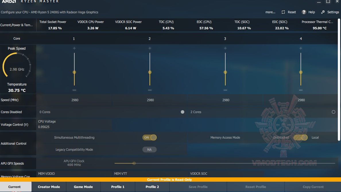The image size is (341, 192).
Task: Click the Help label in header
Action: point(312,12)
